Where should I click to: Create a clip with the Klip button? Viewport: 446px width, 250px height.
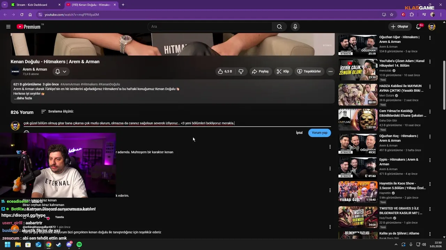283,72
